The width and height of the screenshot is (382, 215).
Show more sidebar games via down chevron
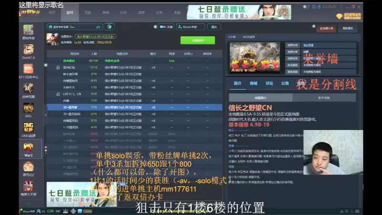point(29,204)
